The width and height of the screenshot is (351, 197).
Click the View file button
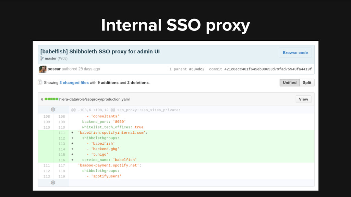point(303,99)
